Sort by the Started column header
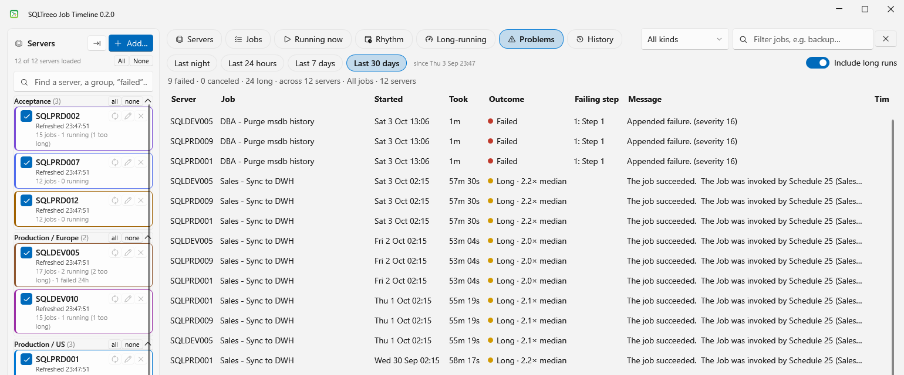This screenshot has width=904, height=375. click(389, 99)
